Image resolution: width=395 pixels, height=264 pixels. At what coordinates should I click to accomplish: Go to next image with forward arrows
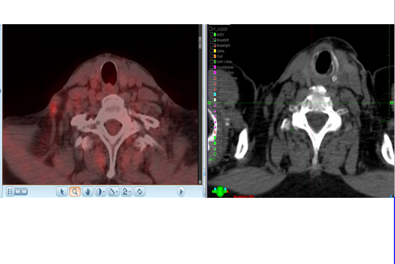coord(24,191)
